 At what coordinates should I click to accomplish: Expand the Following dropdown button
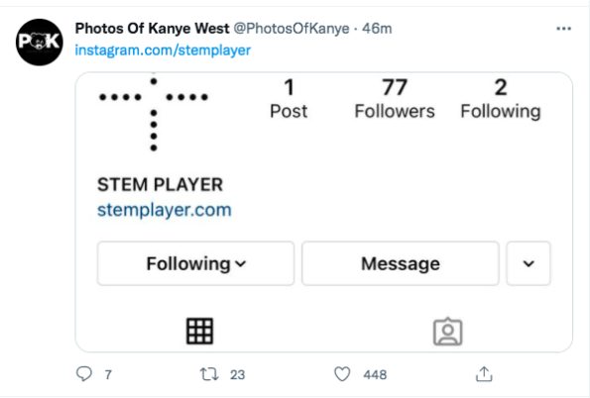pos(195,263)
